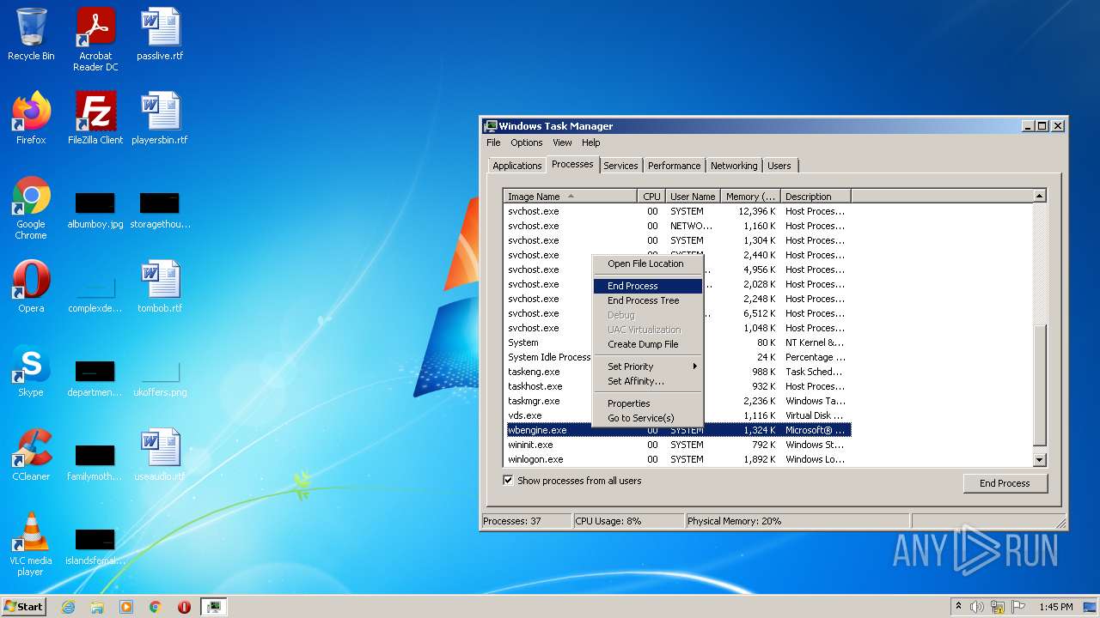Viewport: 1100px width, 618px height.
Task: Switch to the Performance tab
Action: (674, 166)
